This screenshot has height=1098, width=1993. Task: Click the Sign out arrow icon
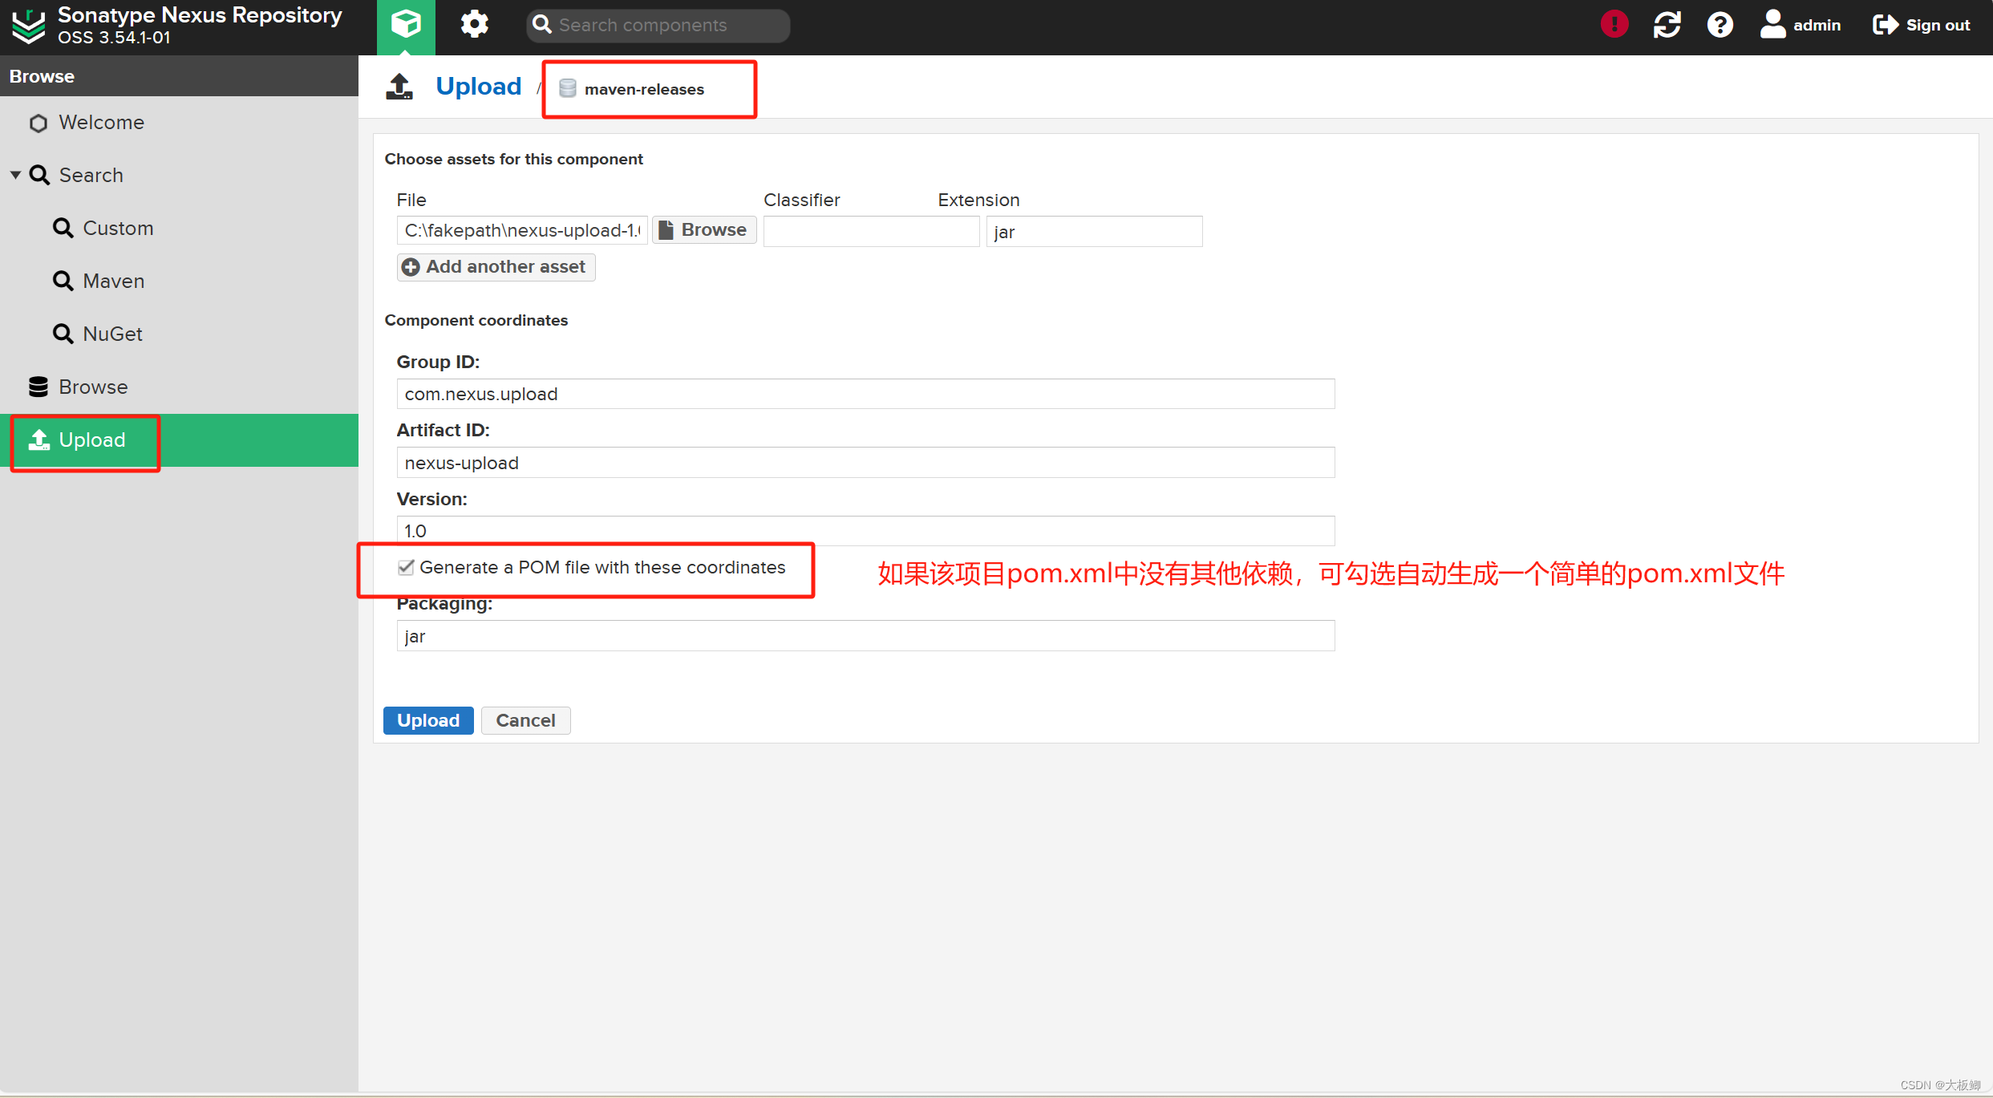point(1885,25)
